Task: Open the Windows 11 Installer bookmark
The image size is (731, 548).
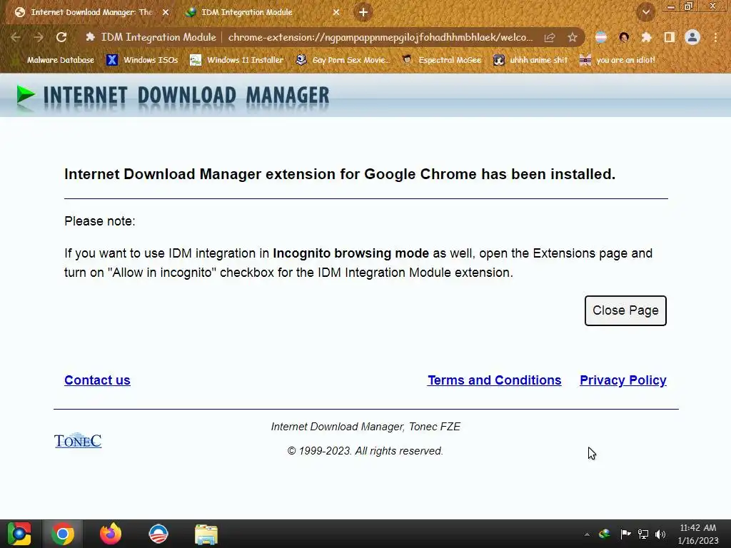Action: 237,60
